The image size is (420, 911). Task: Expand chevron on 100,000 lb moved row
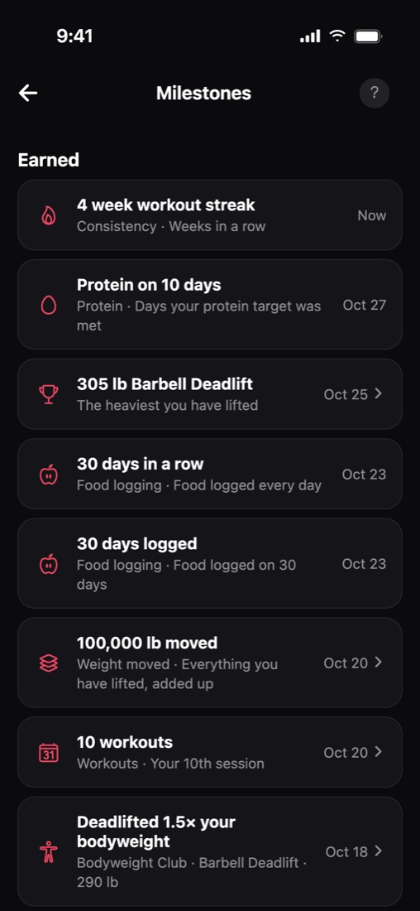click(x=379, y=663)
